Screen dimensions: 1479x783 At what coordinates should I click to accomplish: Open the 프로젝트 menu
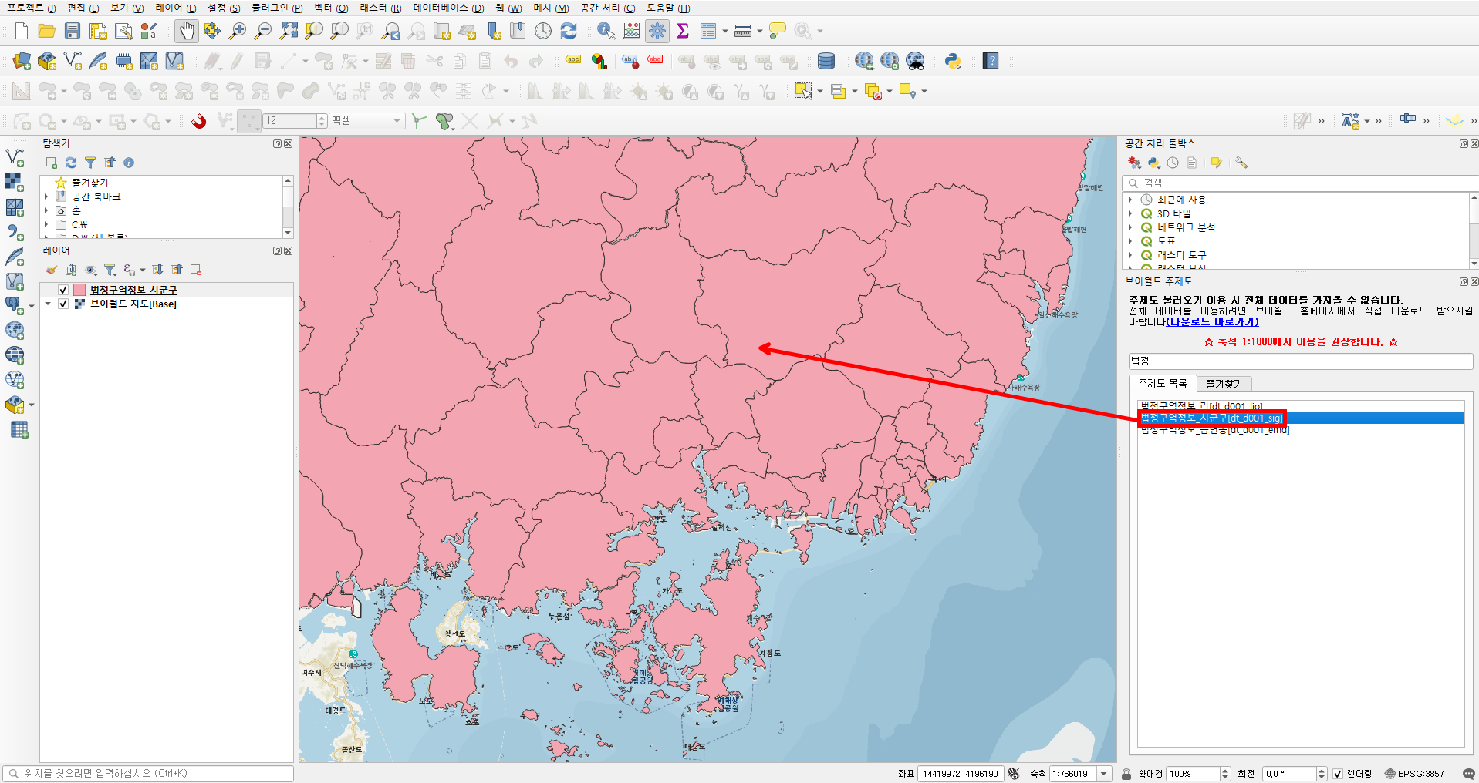(x=32, y=8)
